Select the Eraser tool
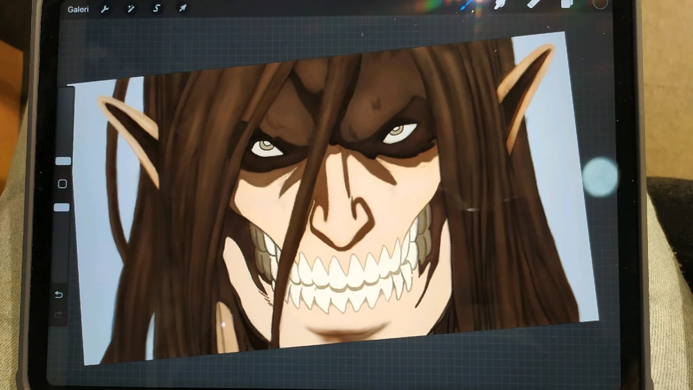The image size is (693, 390). point(534,4)
